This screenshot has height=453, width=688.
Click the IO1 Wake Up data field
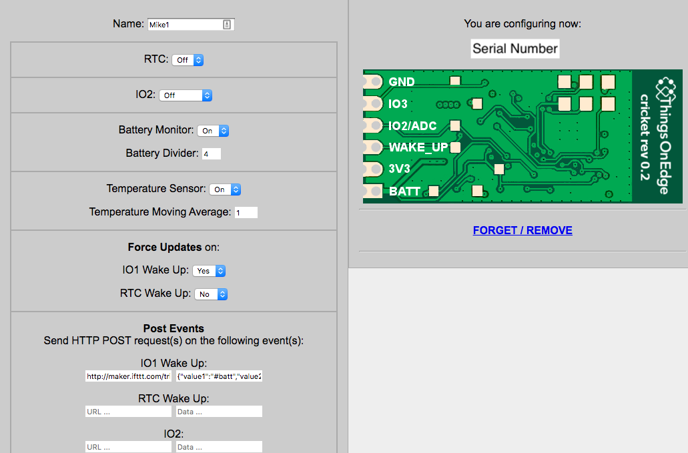(x=219, y=376)
